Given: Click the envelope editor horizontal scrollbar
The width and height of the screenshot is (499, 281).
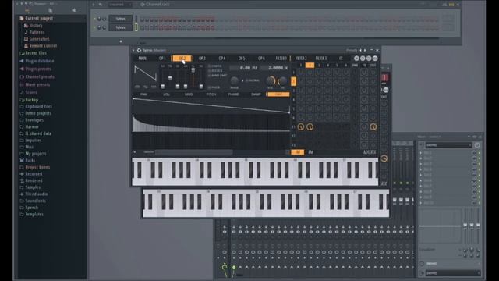Looking at the screenshot, I should (x=194, y=152).
